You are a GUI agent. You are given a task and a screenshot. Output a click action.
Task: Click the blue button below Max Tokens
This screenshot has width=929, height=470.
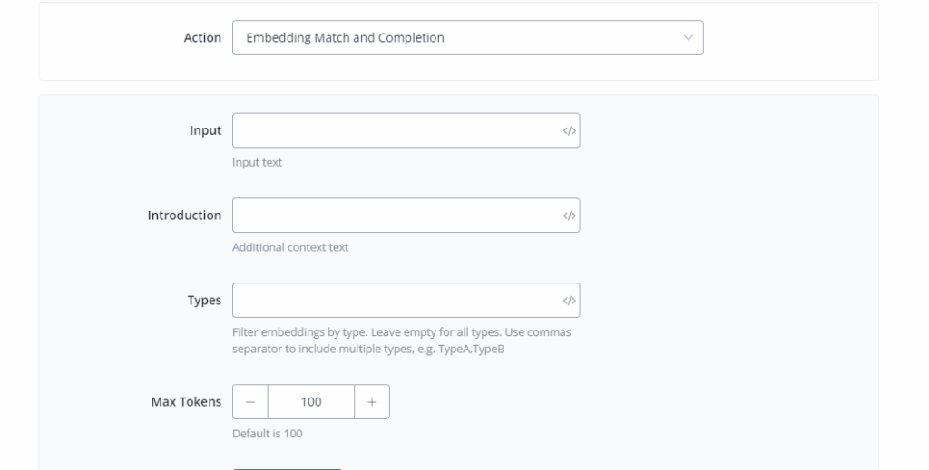[x=287, y=467]
